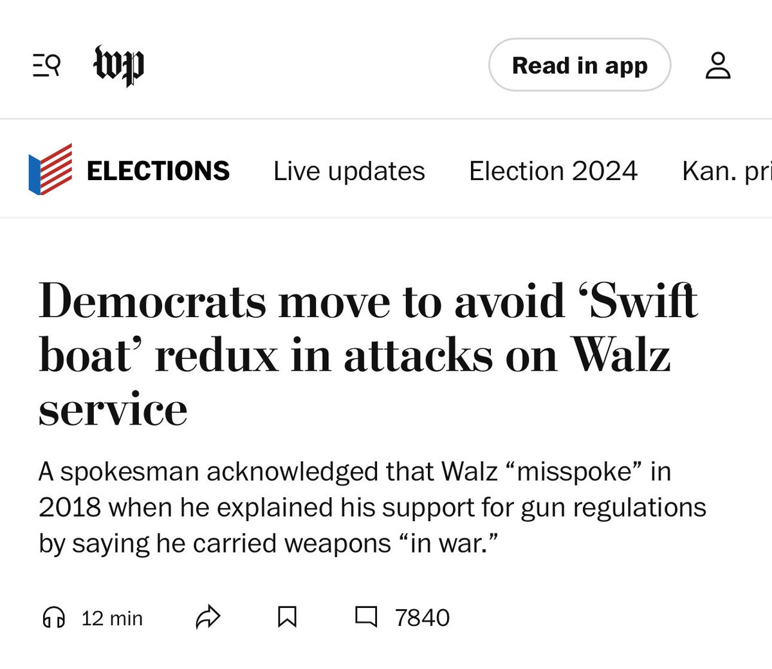Click the 12 min listening duration
This screenshot has width=772, height=669.
pyautogui.click(x=112, y=618)
